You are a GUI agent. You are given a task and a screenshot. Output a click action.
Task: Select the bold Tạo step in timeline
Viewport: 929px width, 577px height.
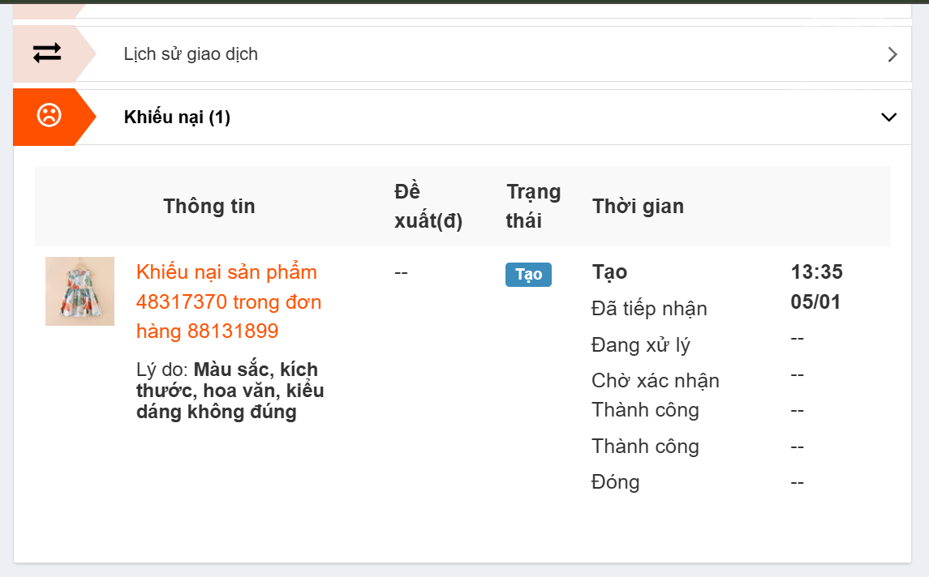click(609, 272)
